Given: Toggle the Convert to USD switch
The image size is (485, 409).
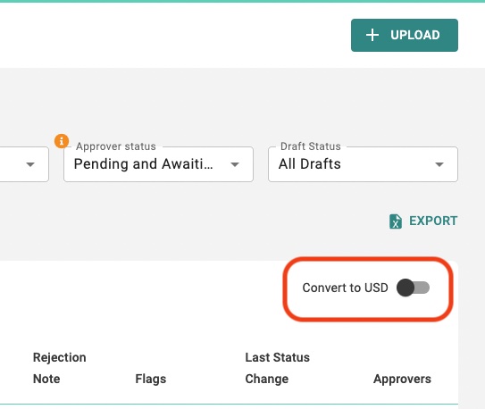Looking at the screenshot, I should (x=413, y=288).
